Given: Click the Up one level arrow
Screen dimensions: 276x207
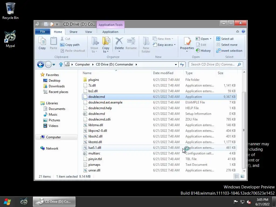Looking at the screenshot, I should pyautogui.click(x=61, y=64).
